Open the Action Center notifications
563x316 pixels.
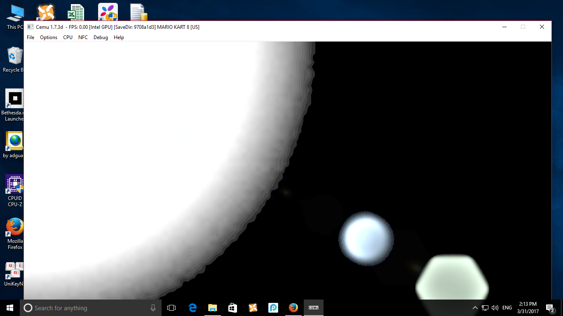(550, 308)
